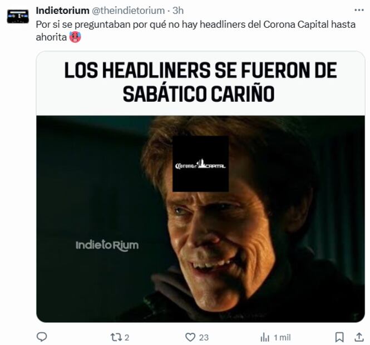
Task: Click the hot face emoji after ahorita
Action: coord(75,37)
